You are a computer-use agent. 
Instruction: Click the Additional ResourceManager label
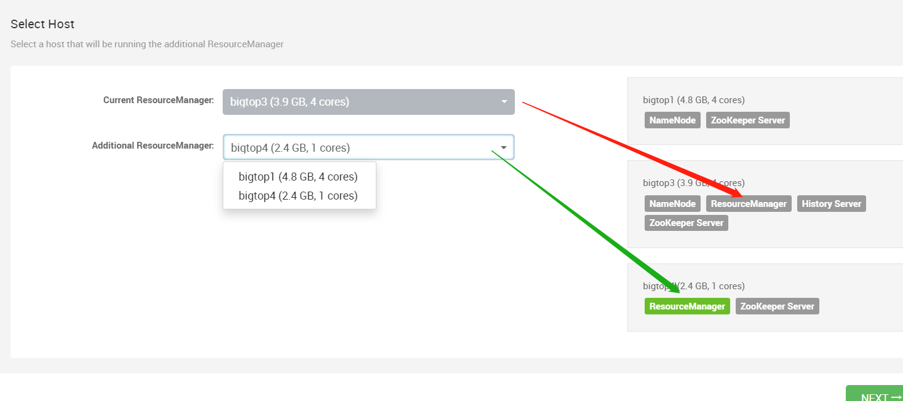pyautogui.click(x=153, y=146)
